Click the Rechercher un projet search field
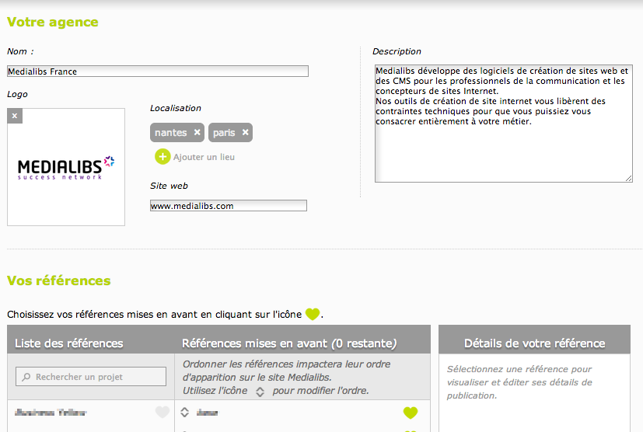643x432 pixels. 91,377
